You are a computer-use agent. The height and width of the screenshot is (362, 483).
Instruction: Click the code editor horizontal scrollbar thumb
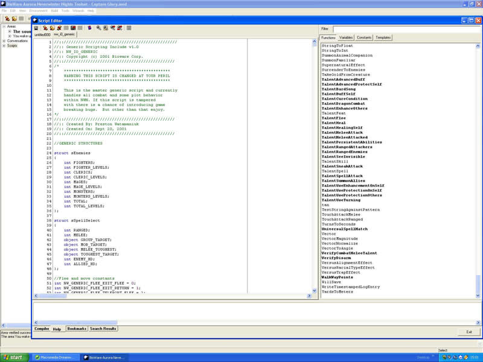point(53,296)
